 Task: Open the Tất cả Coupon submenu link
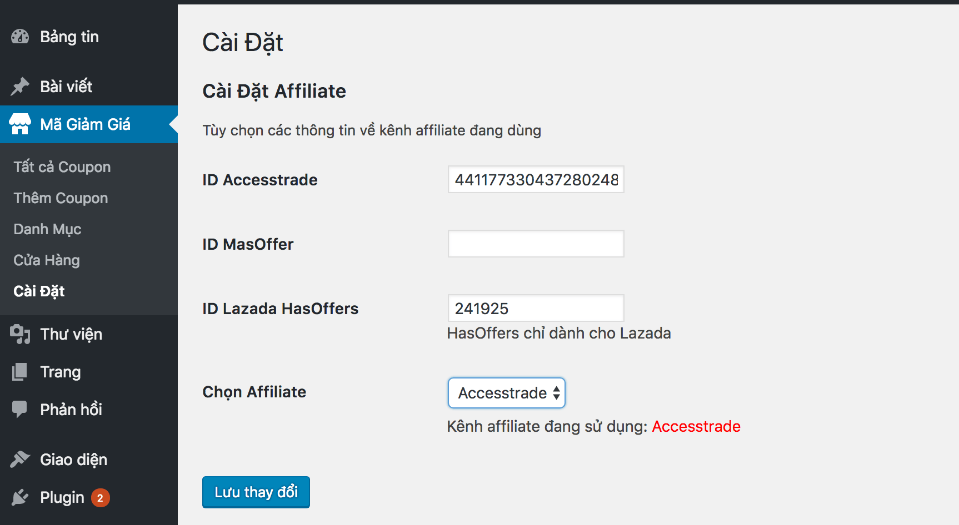(x=62, y=167)
